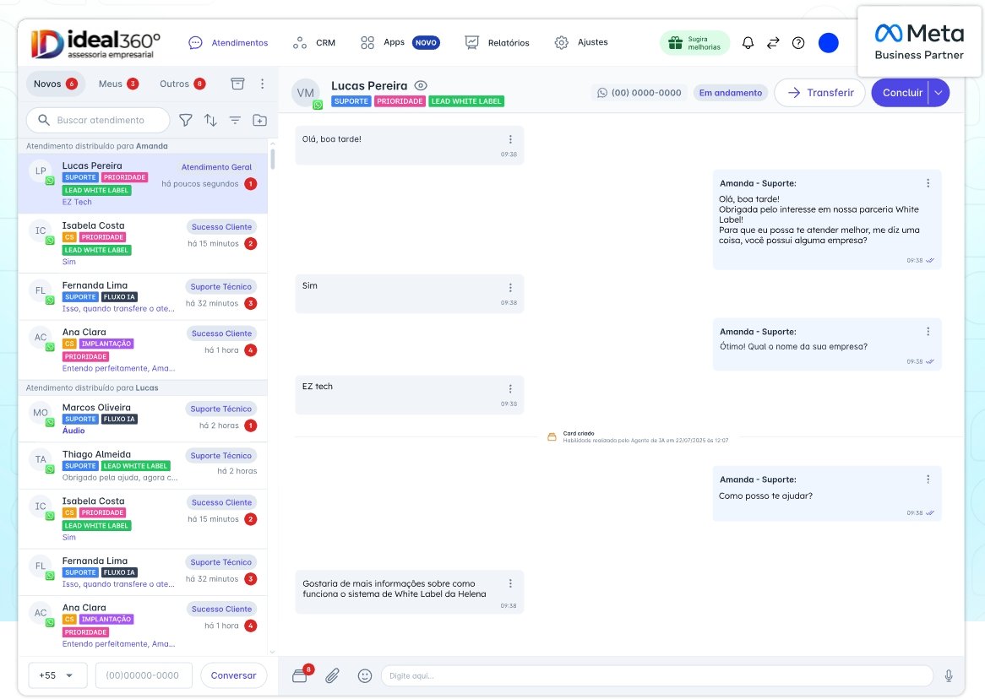Viewport: 985px width, 699px height.
Task: Open notifications via the bell icon
Action: (x=748, y=42)
